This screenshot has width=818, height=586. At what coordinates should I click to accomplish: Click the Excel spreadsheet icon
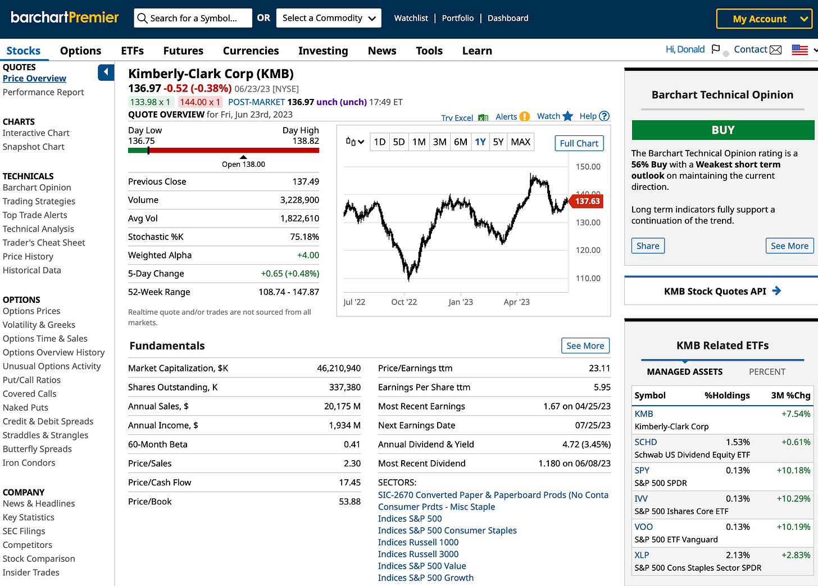pyautogui.click(x=483, y=117)
